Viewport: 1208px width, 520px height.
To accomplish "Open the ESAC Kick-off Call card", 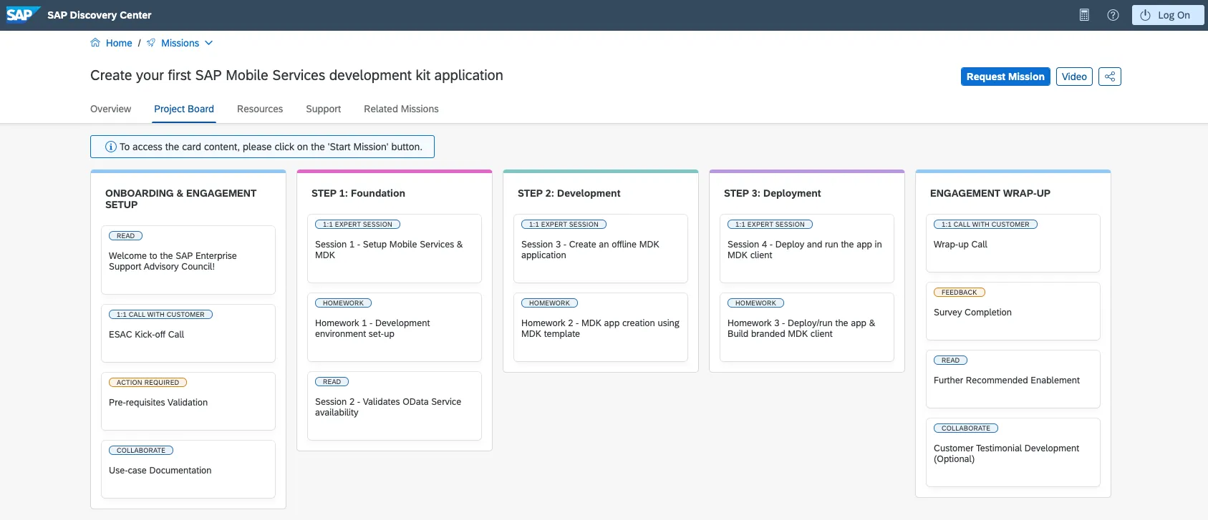I will tap(188, 333).
